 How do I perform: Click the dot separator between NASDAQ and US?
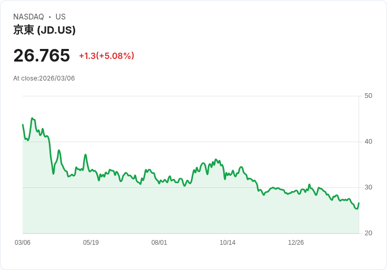[x=50, y=17]
